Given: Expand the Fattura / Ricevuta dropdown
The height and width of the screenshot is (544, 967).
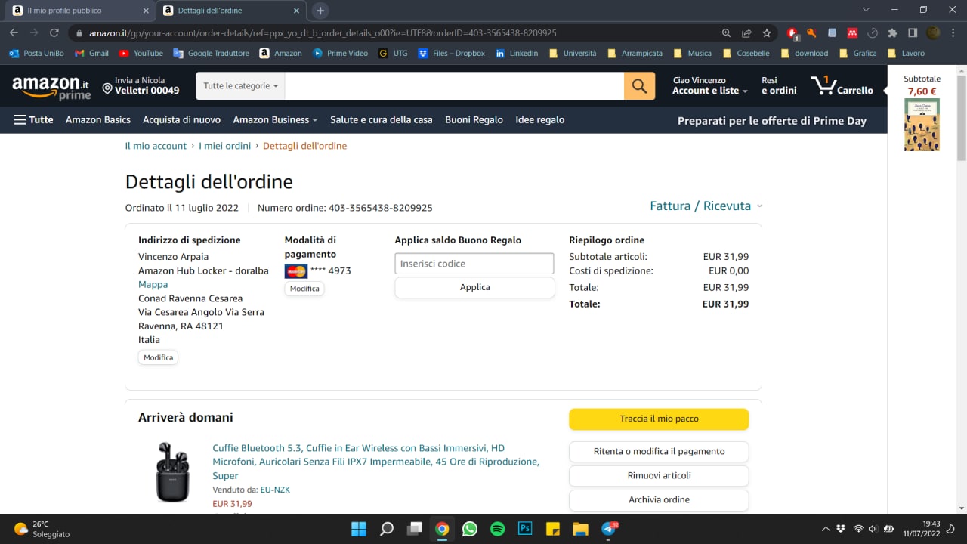Looking at the screenshot, I should tap(706, 206).
